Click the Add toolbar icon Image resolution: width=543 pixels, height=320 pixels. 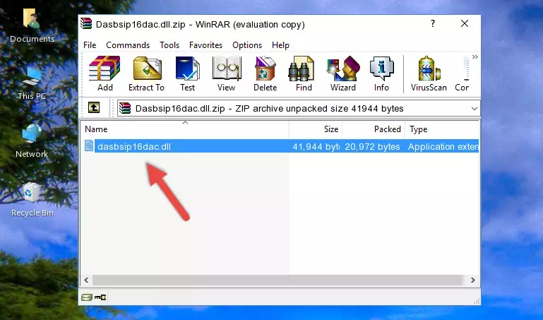pos(105,73)
